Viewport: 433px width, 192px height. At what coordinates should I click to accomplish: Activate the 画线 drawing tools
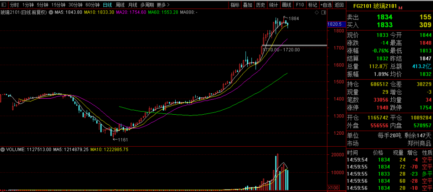(x=287, y=5)
